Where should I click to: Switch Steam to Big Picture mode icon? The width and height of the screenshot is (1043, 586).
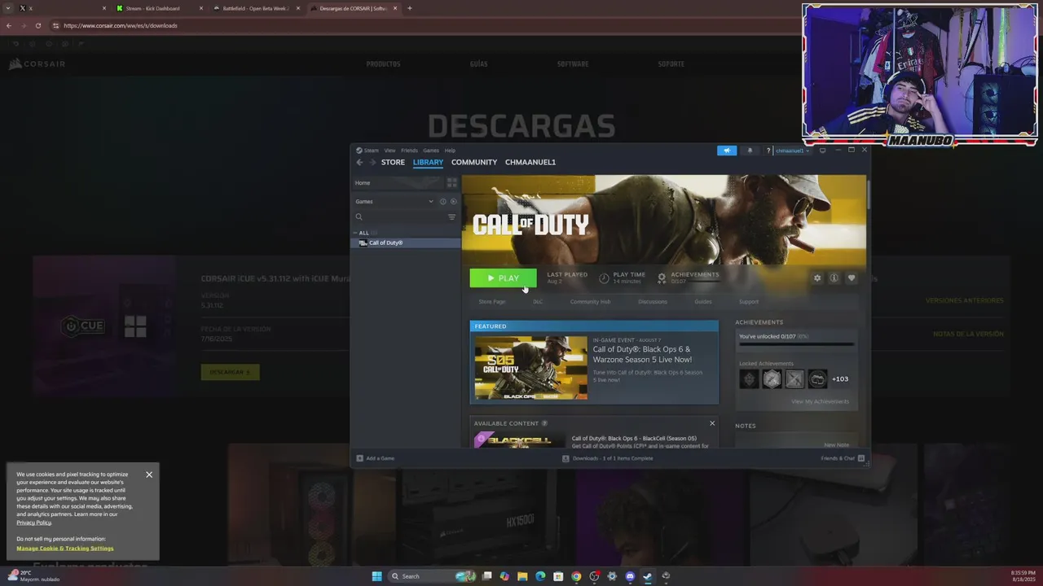point(822,151)
